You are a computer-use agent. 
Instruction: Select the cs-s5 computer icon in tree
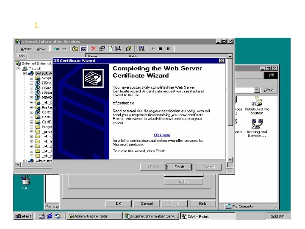coord(25,69)
